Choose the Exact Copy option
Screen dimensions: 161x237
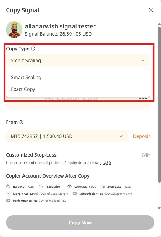point(23,89)
